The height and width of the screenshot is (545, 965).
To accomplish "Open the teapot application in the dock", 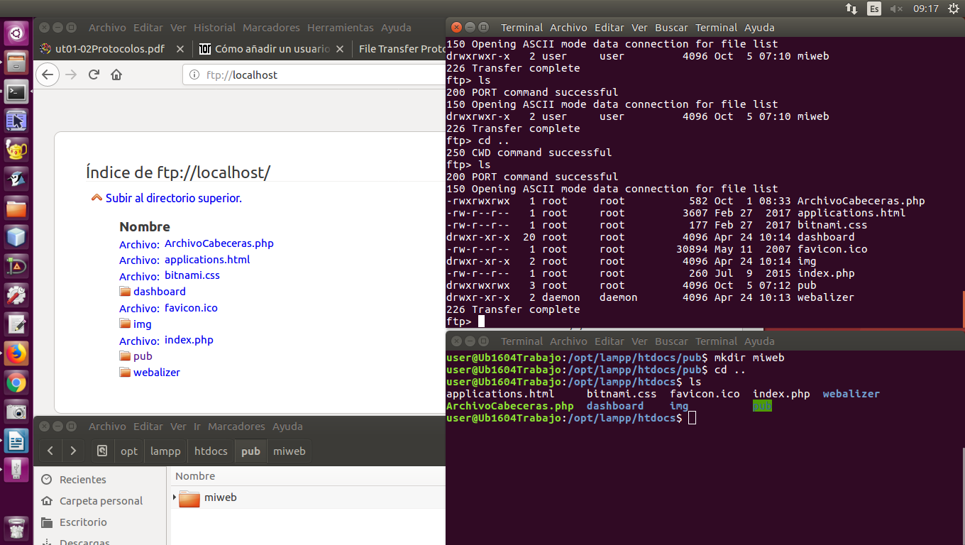I will pos(16,150).
